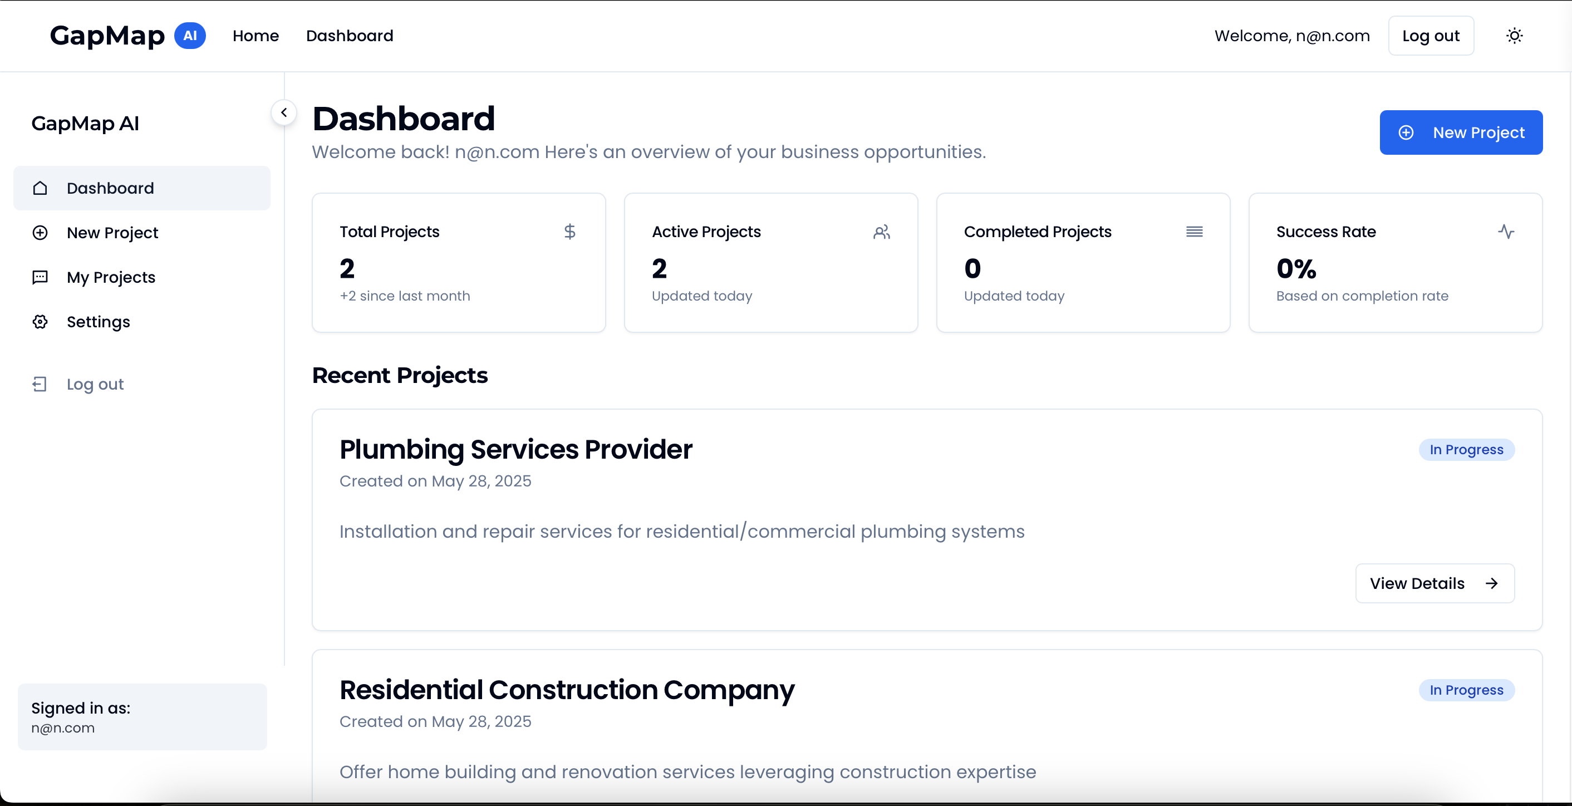1572x806 pixels.
Task: Open the Residential Construction Company project title
Action: coord(566,690)
